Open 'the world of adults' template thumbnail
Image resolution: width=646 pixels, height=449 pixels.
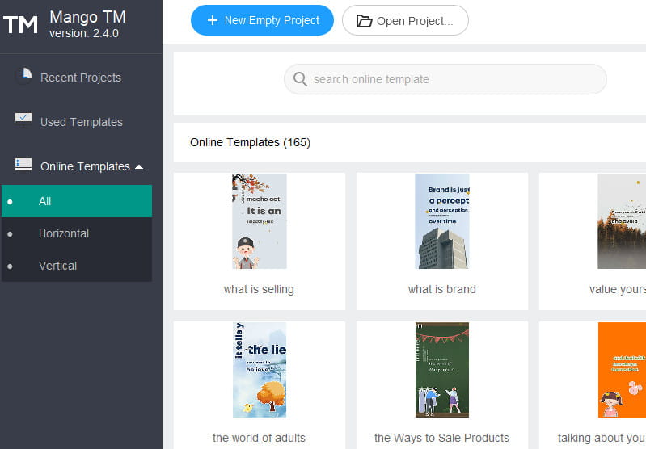(x=260, y=370)
